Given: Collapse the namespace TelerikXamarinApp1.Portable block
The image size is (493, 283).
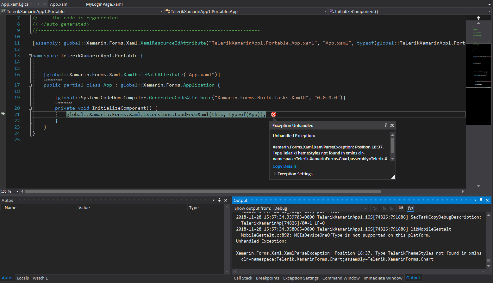Looking at the screenshot, I should pos(30,56).
